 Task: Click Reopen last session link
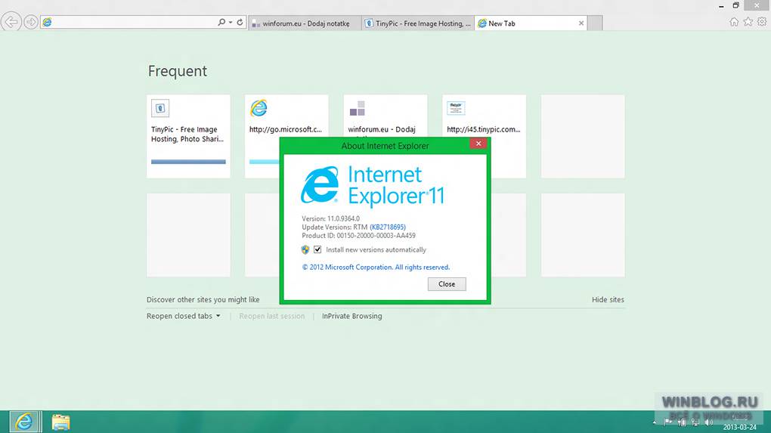click(x=272, y=316)
